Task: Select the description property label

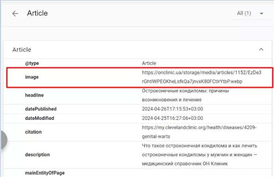Action: click(37, 155)
